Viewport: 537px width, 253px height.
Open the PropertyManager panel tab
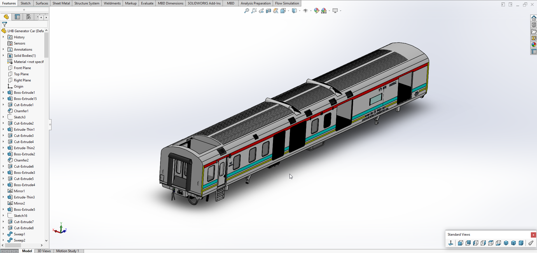(17, 17)
